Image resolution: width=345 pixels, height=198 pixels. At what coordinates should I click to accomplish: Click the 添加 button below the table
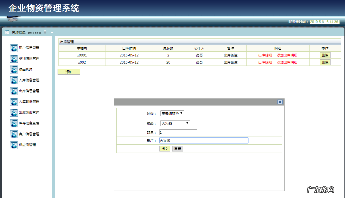[x=69, y=71]
